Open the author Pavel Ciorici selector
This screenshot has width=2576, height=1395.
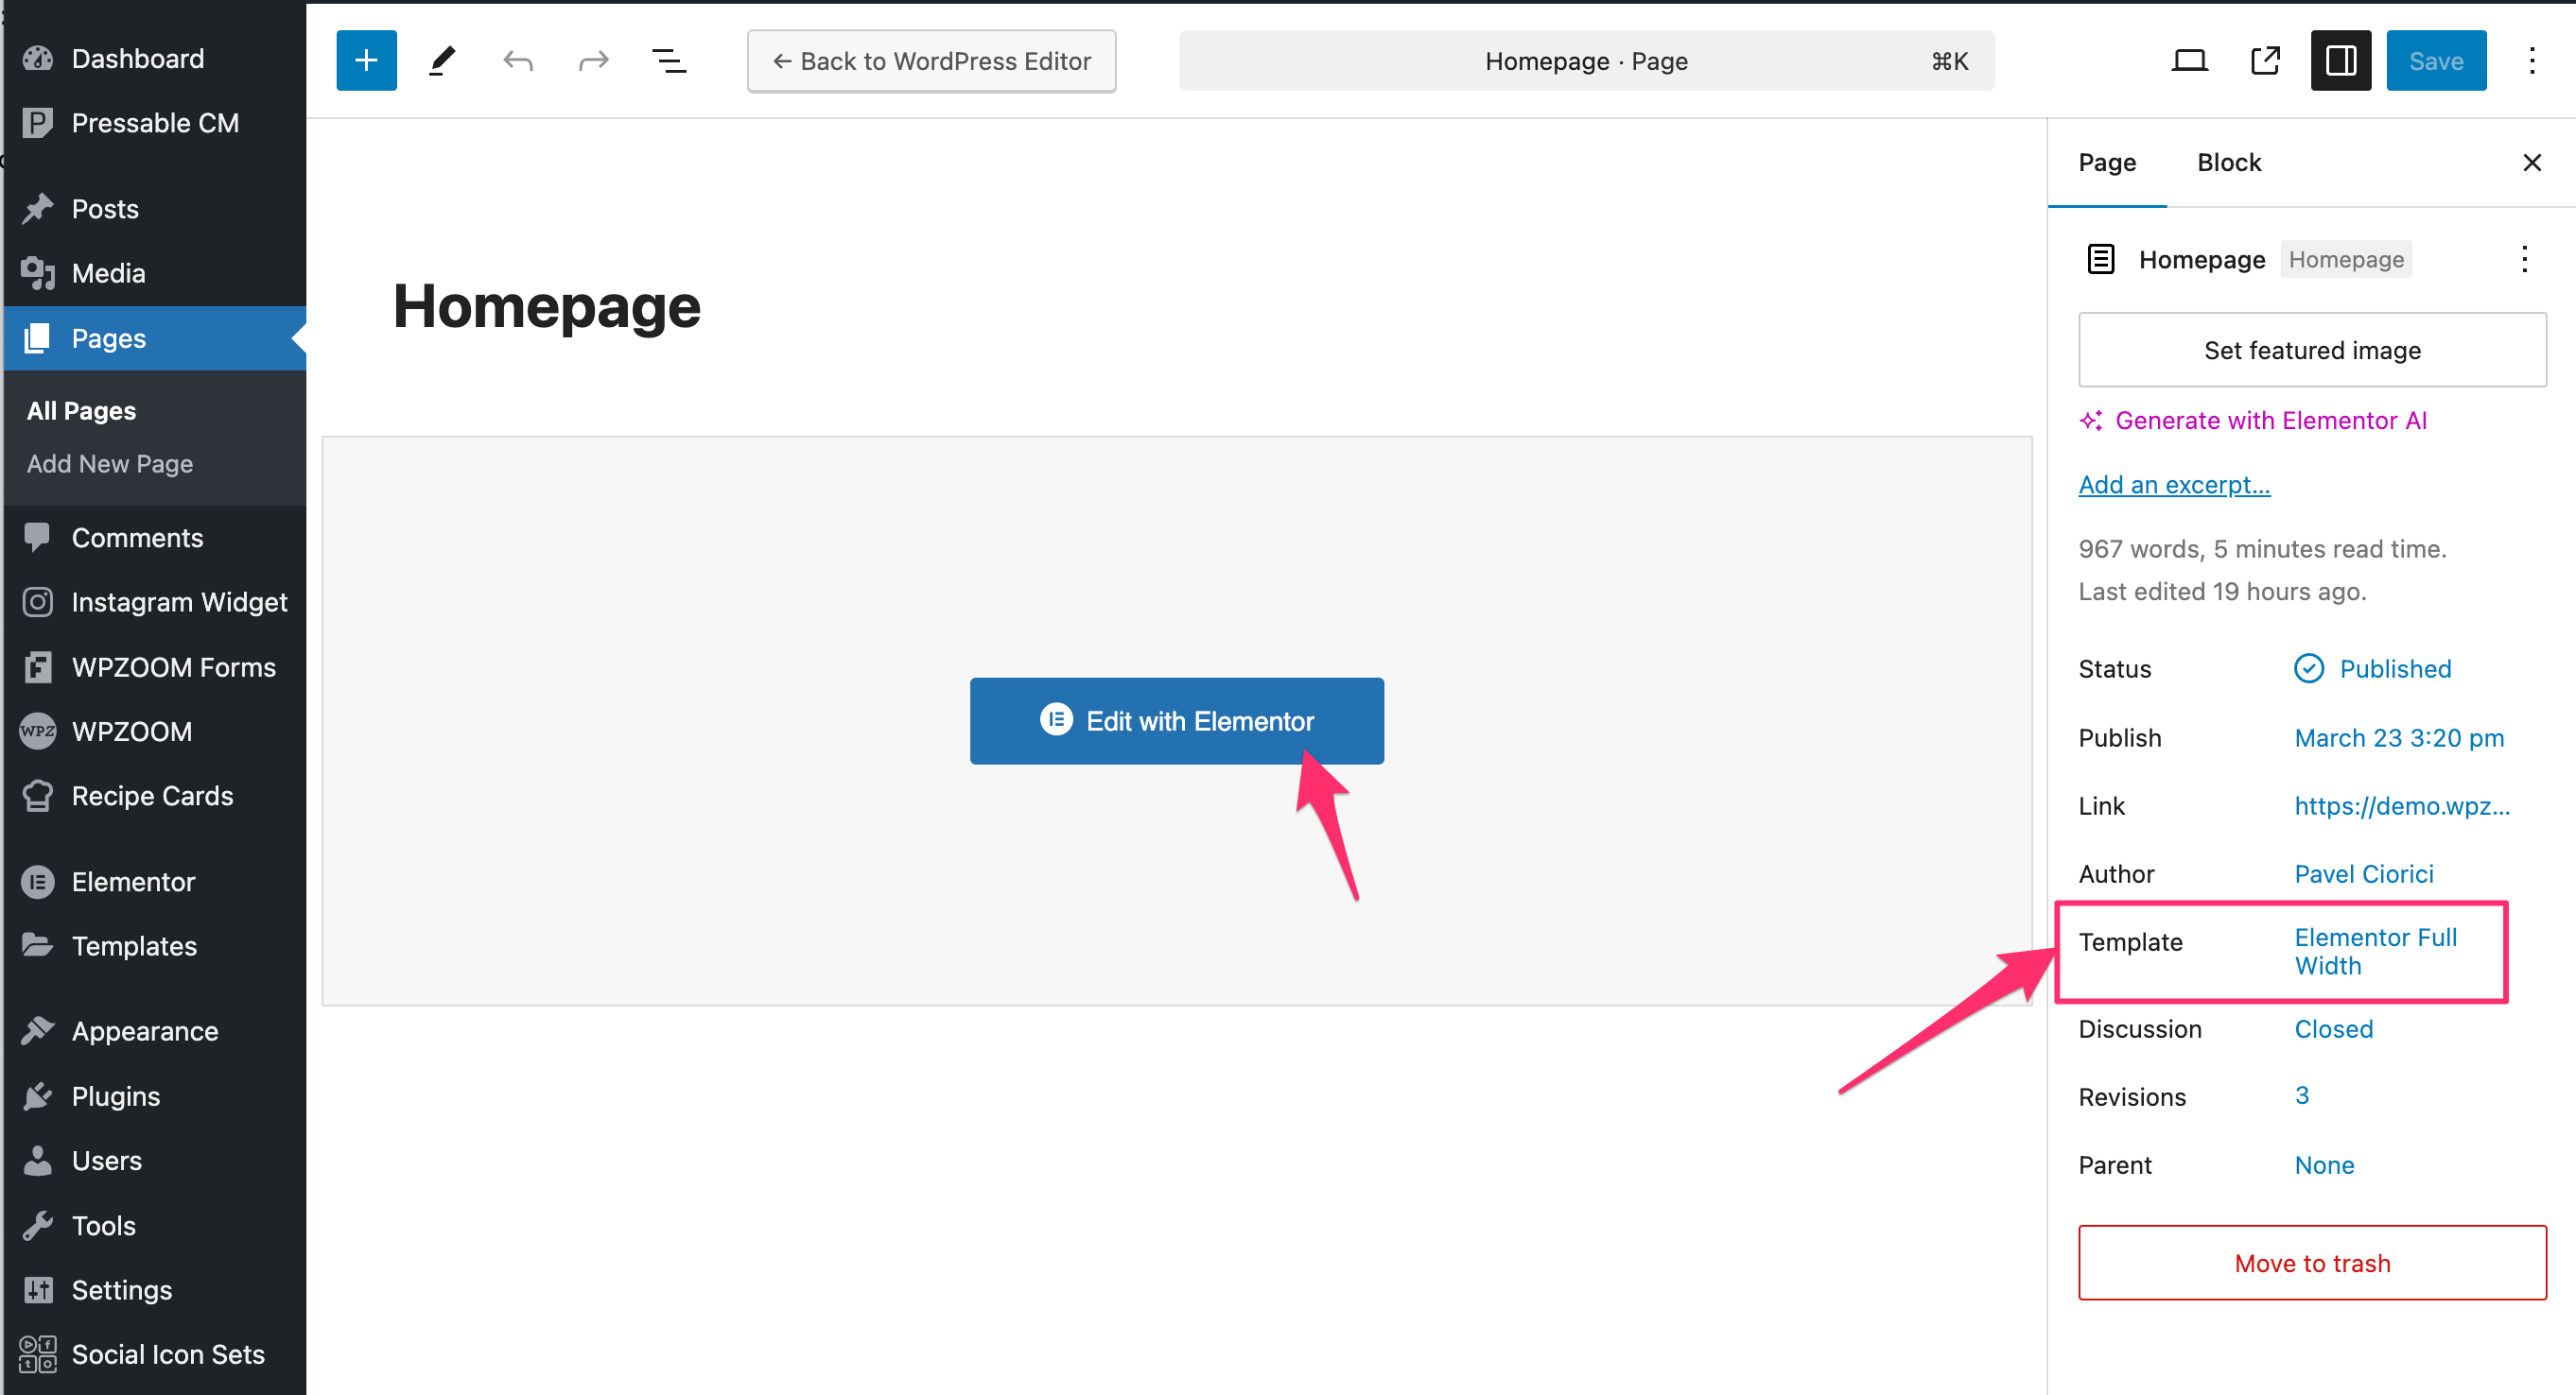pos(2363,873)
